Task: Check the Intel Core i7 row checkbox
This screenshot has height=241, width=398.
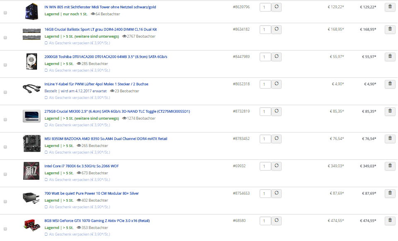Action: click(x=5, y=174)
